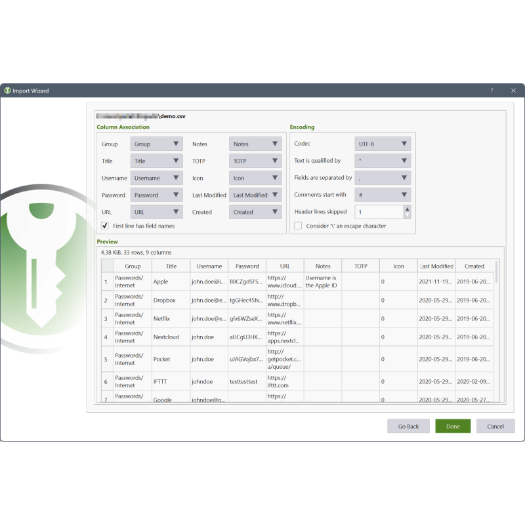This screenshot has height=525, width=525.
Task: Open the Comments start with dropdown
Action: [x=383, y=194]
